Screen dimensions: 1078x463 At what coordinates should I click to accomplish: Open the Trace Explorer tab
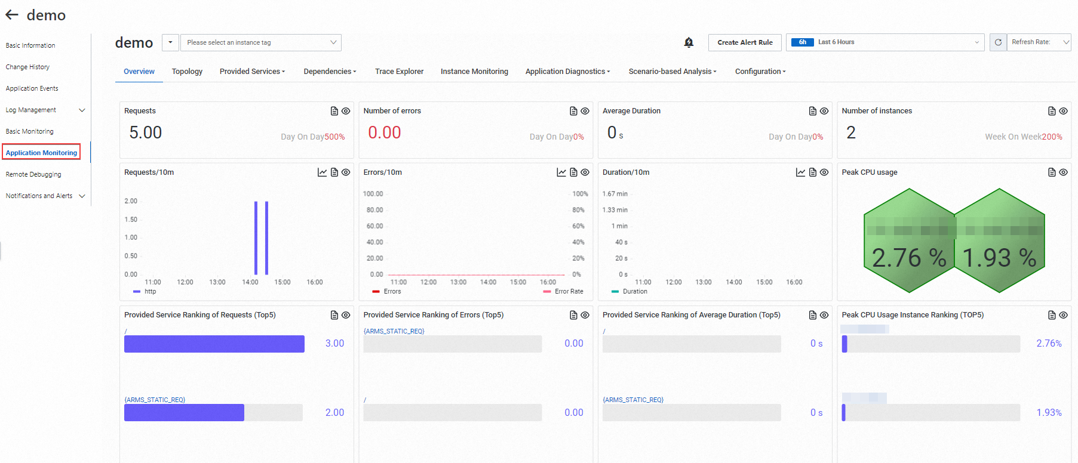pos(399,72)
